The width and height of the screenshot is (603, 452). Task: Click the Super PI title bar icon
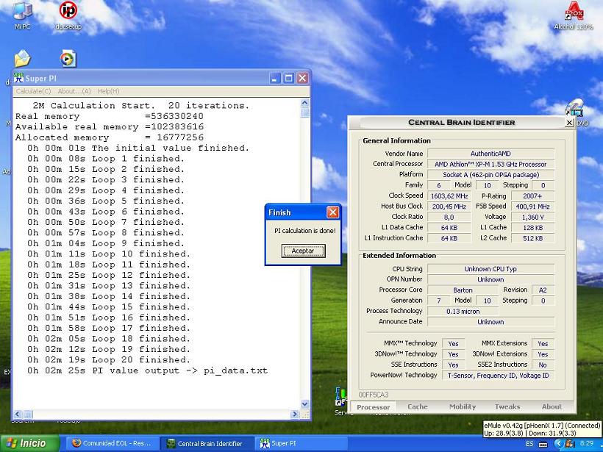coord(19,78)
